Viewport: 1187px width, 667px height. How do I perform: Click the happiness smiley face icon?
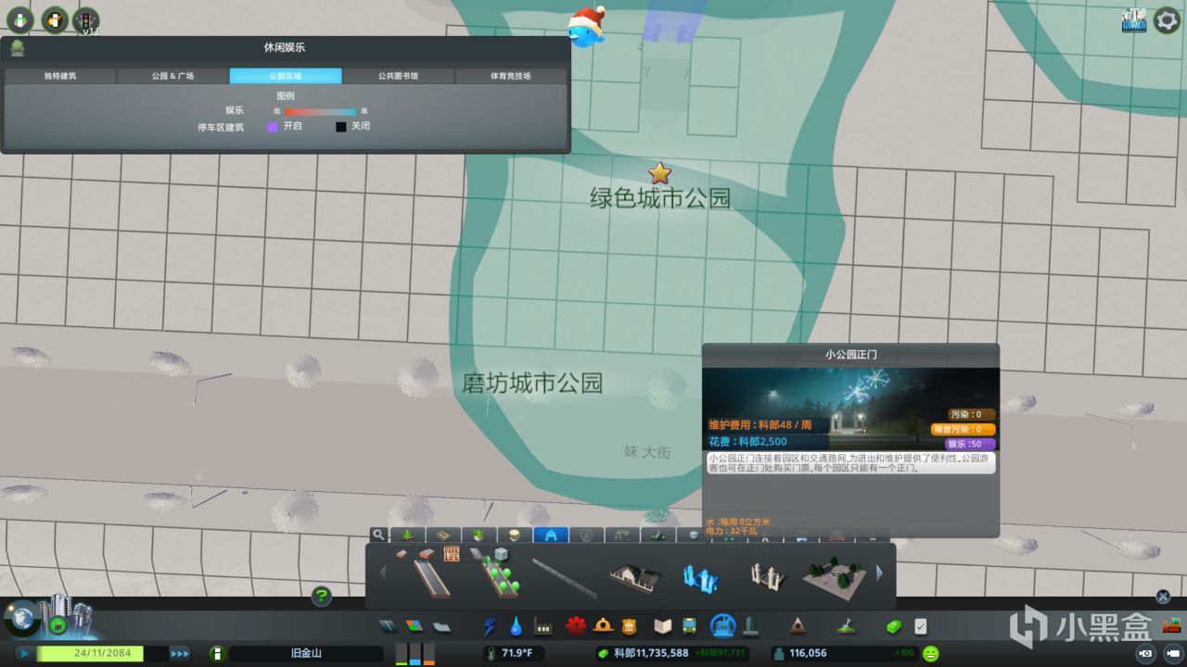(x=930, y=653)
